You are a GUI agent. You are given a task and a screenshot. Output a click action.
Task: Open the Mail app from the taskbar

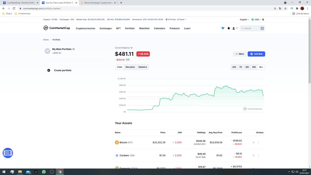tap(28, 172)
